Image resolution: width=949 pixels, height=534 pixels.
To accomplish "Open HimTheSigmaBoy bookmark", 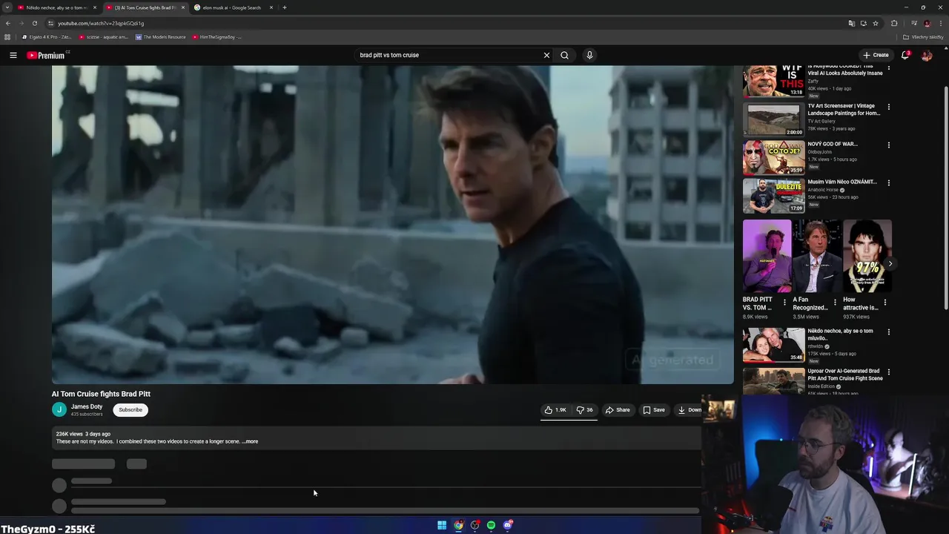I will tap(217, 37).
